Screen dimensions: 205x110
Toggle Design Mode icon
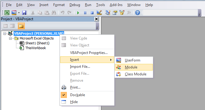[99, 13]
